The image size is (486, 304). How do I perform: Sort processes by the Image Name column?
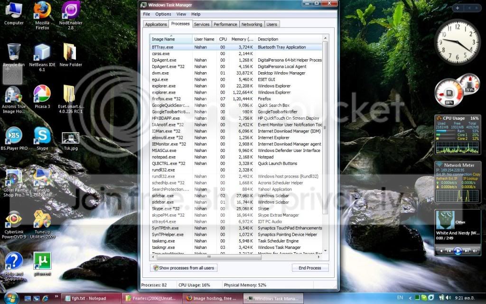coord(171,39)
